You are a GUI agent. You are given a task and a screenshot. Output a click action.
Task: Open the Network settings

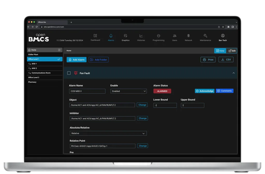[x=188, y=38]
